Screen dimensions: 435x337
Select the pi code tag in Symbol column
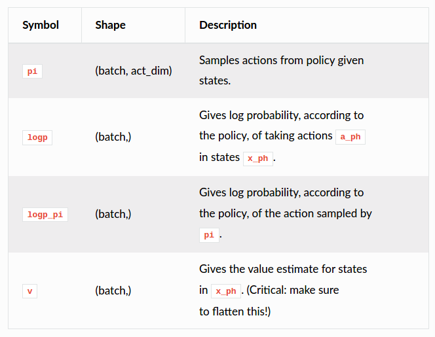coord(32,72)
